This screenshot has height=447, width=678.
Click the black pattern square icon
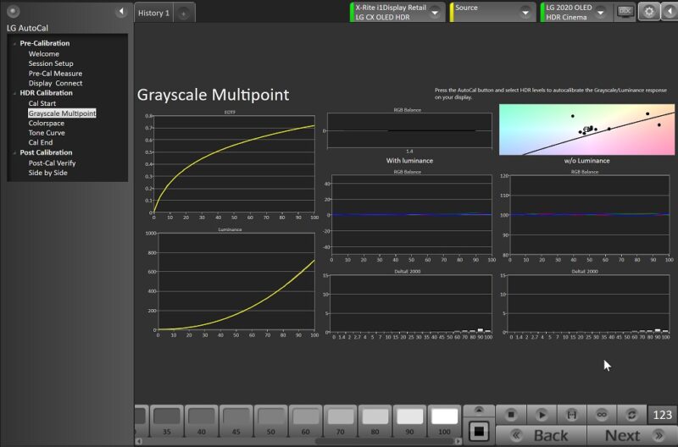click(479, 431)
